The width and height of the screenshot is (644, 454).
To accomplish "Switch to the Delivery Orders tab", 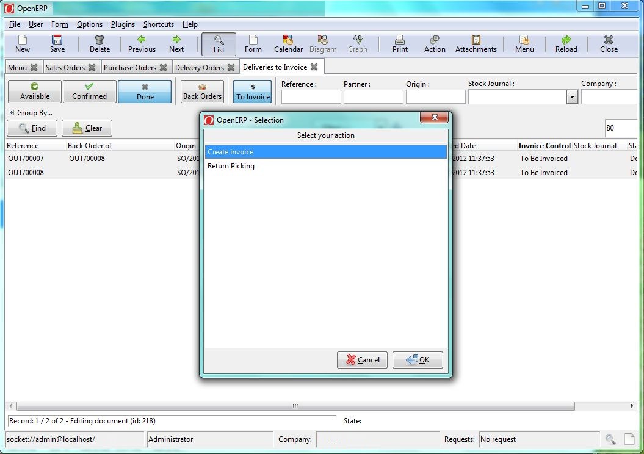I will 199,67.
